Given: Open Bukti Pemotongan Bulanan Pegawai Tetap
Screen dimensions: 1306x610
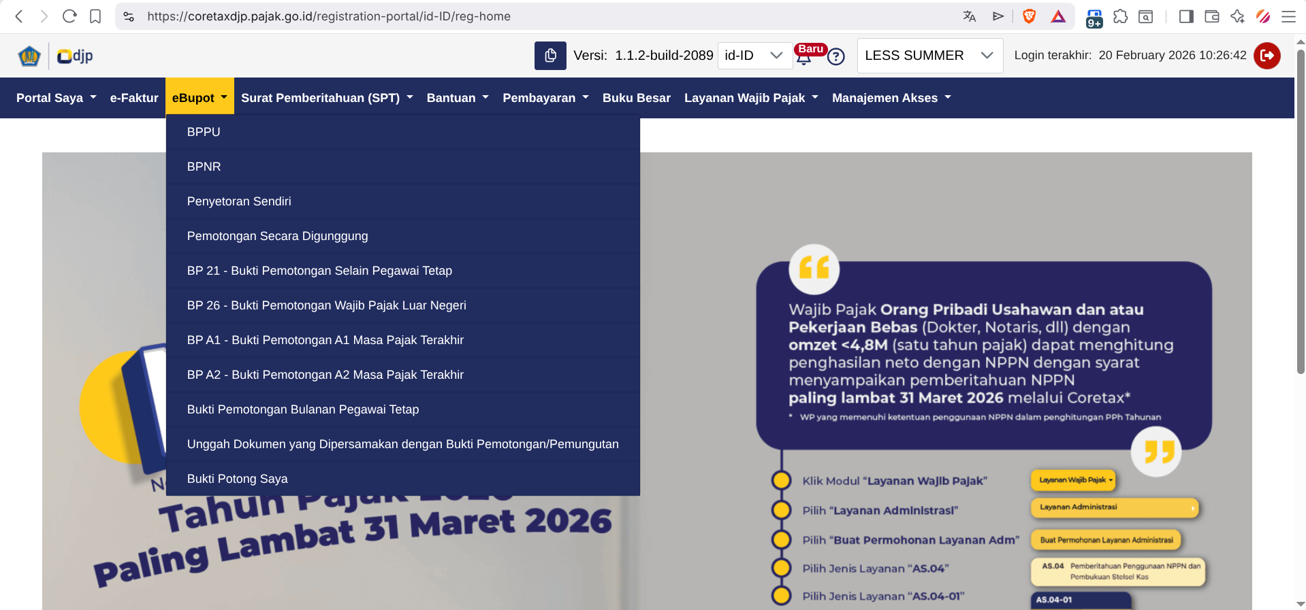Looking at the screenshot, I should [403, 409].
